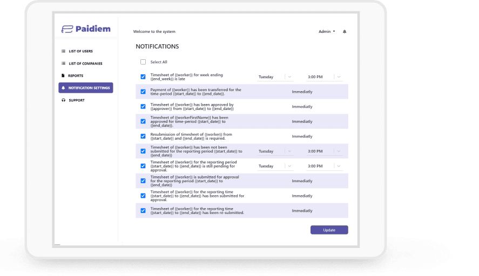Screen dimensions: 479x276
Task: Click 'Immediatly' in Resubmission required row
Action: click(x=302, y=136)
